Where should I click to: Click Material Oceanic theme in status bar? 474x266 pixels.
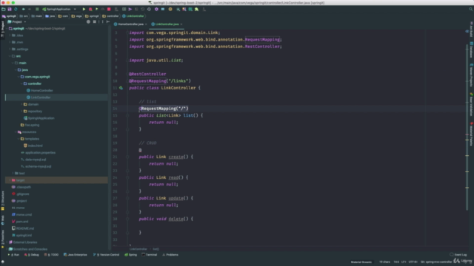coord(361,262)
